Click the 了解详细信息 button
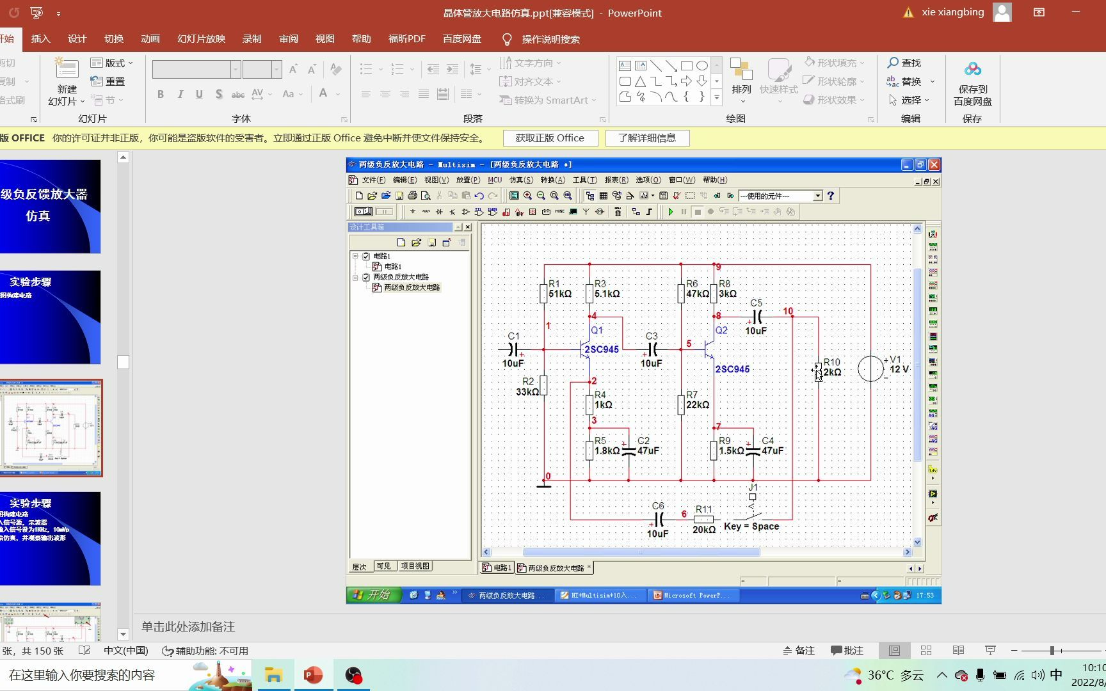 646,138
